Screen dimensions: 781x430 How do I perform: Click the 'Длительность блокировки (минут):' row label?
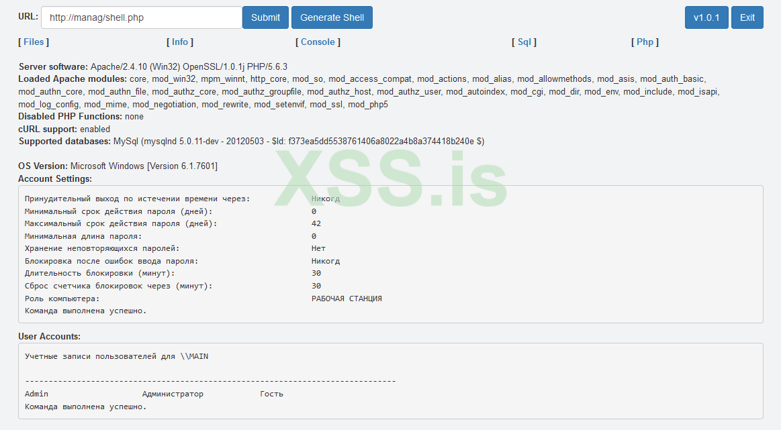(x=99, y=273)
